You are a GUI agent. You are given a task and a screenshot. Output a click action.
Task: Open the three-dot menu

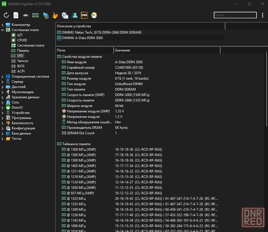(x=263, y=15)
